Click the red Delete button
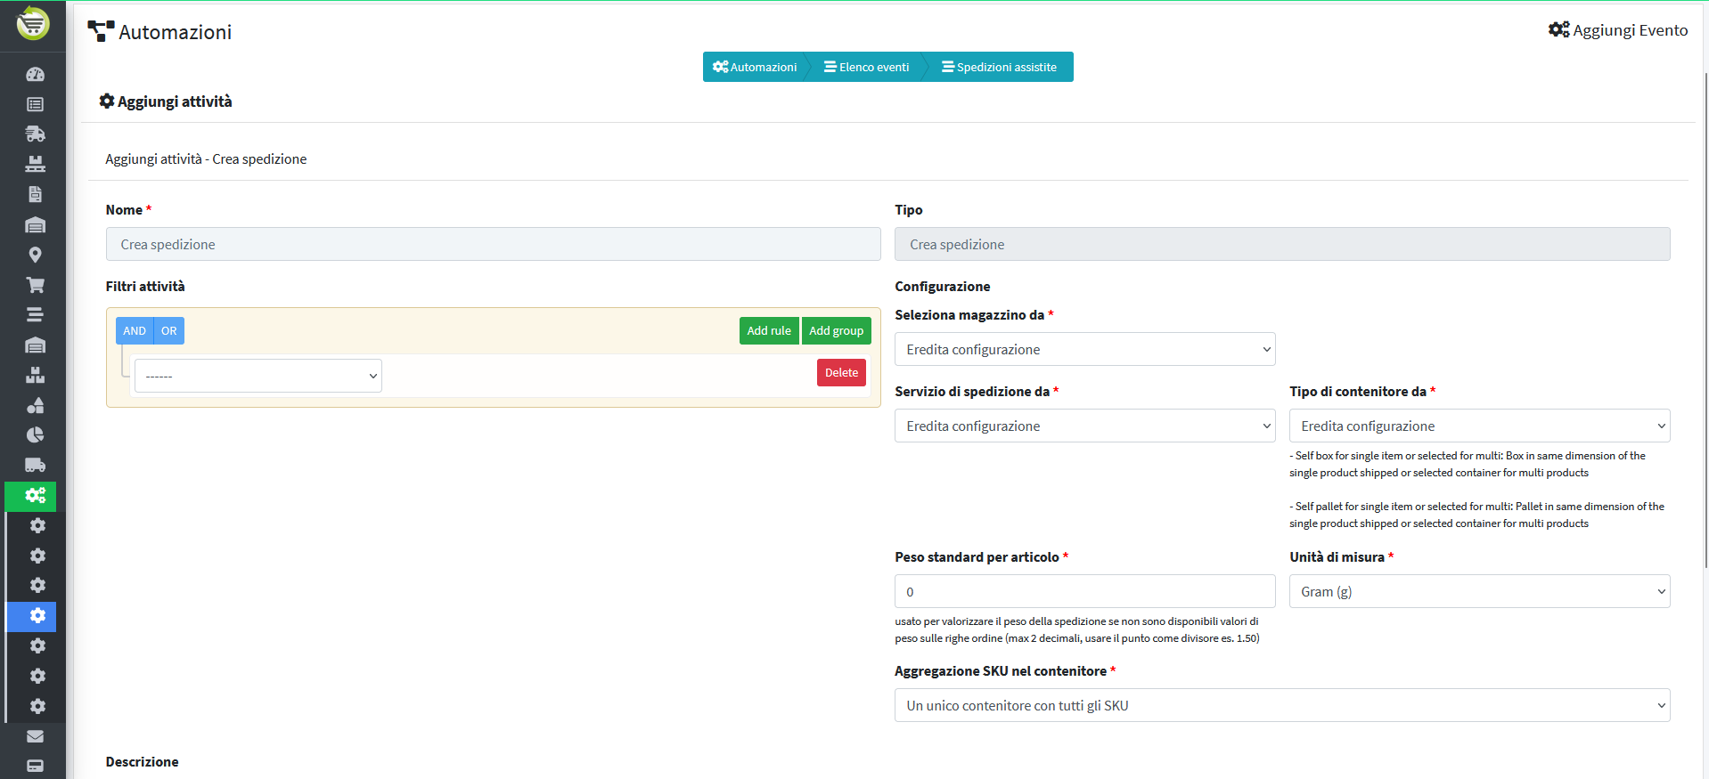Image resolution: width=1709 pixels, height=779 pixels. 840,373
